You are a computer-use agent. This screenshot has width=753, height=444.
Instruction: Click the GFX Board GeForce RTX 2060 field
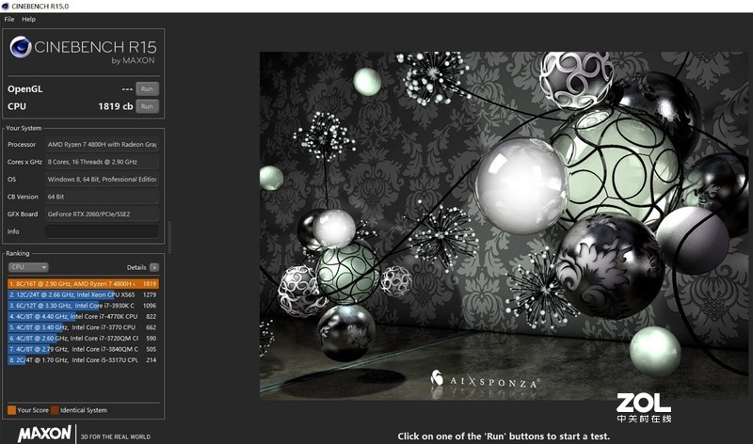point(102,214)
